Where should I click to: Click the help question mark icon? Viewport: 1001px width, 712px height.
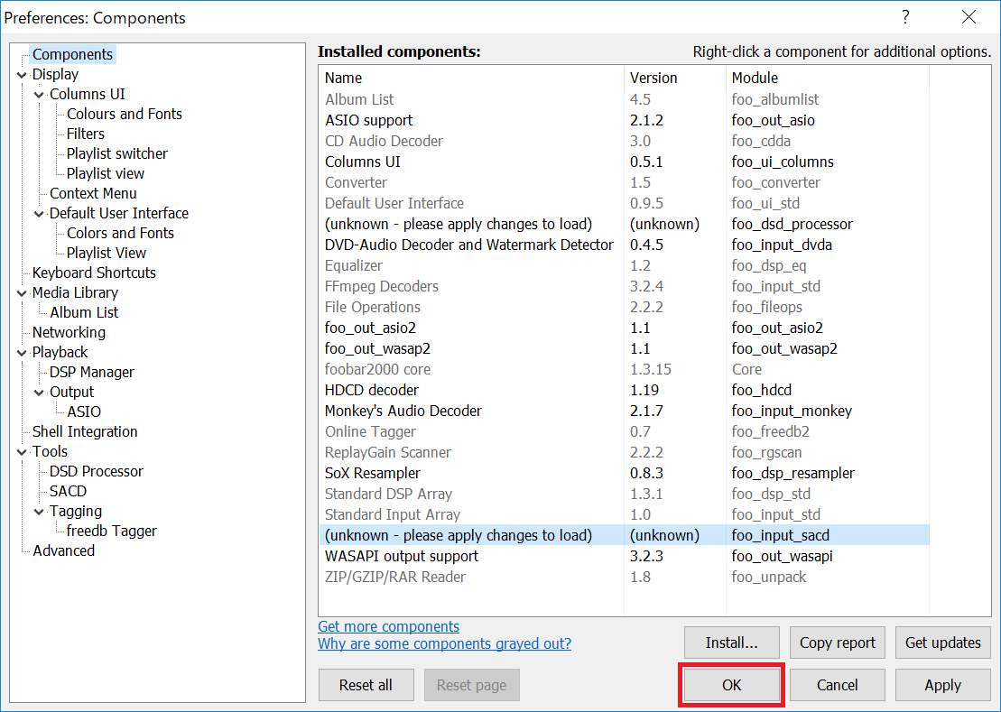tap(905, 17)
